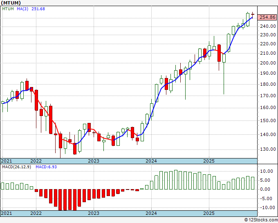The width and height of the screenshot is (278, 223).
Task: Click the 190.00 price axis label
Action: [x=269, y=73]
